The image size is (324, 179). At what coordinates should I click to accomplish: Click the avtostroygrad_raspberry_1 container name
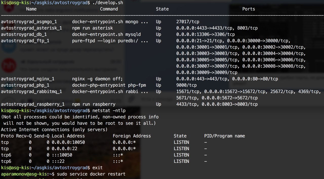coord(33,104)
